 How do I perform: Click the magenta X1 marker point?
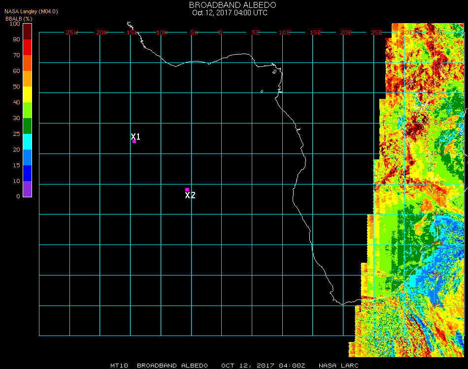[x=134, y=142]
